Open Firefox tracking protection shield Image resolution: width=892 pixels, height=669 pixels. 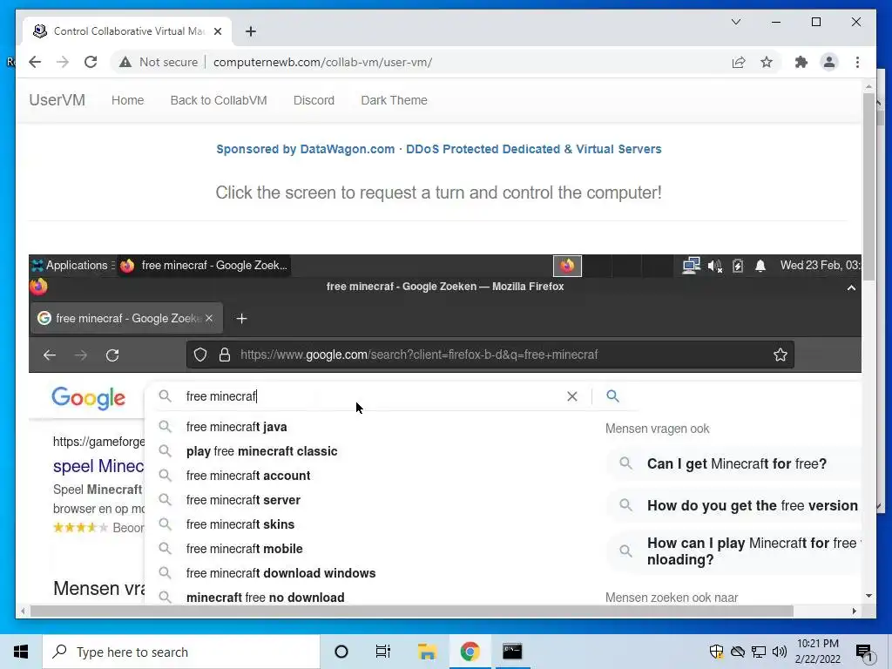point(200,355)
